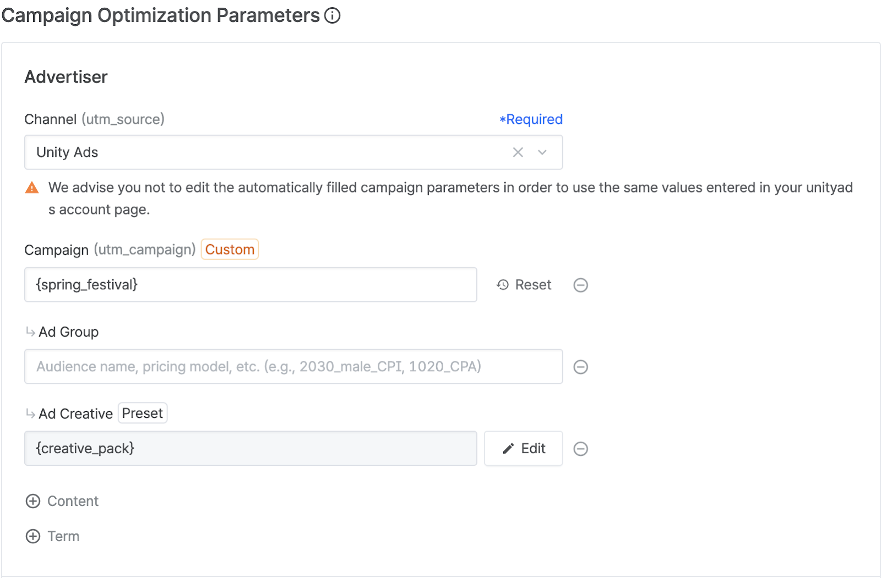
Task: Click the Preset tag next to Ad Creative
Action: pos(143,414)
